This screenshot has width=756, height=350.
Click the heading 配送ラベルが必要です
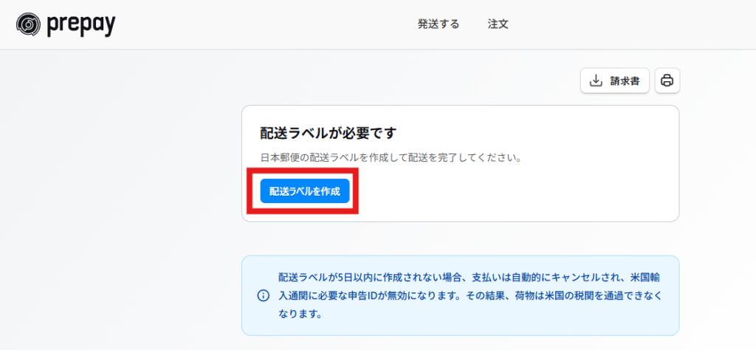click(x=328, y=133)
